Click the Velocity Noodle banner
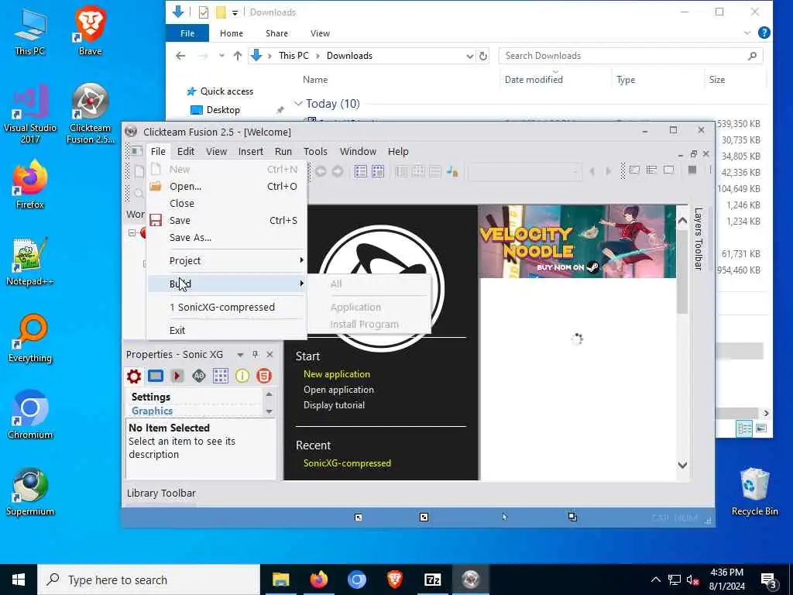Image resolution: width=793 pixels, height=595 pixels. 577,242
